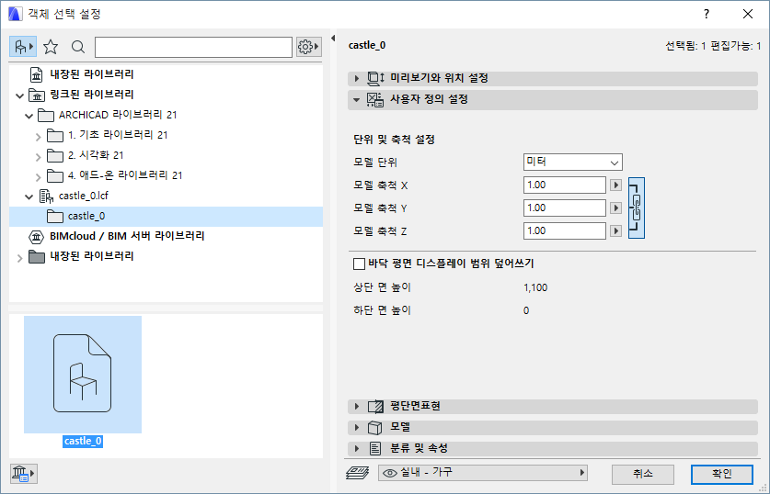Collapse the 링크된 라이브러리 node
The image size is (770, 494).
coord(19,95)
